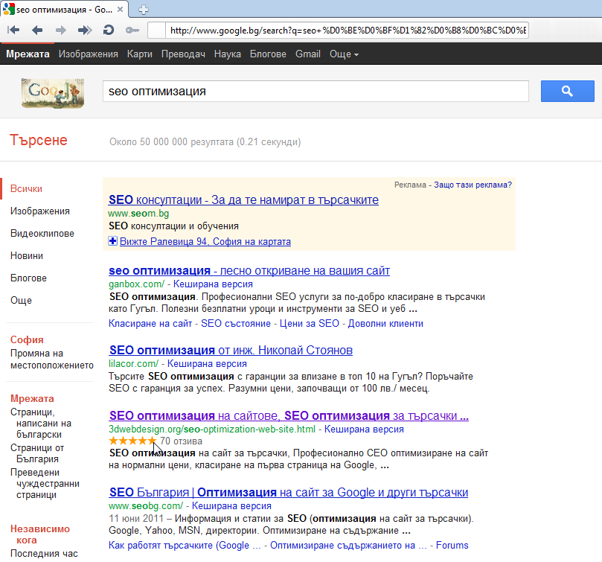Viewport: 602px width, 562px height.
Task: Click 'Как работят търсачките (Google ...' sitelink
Action: pos(185,546)
